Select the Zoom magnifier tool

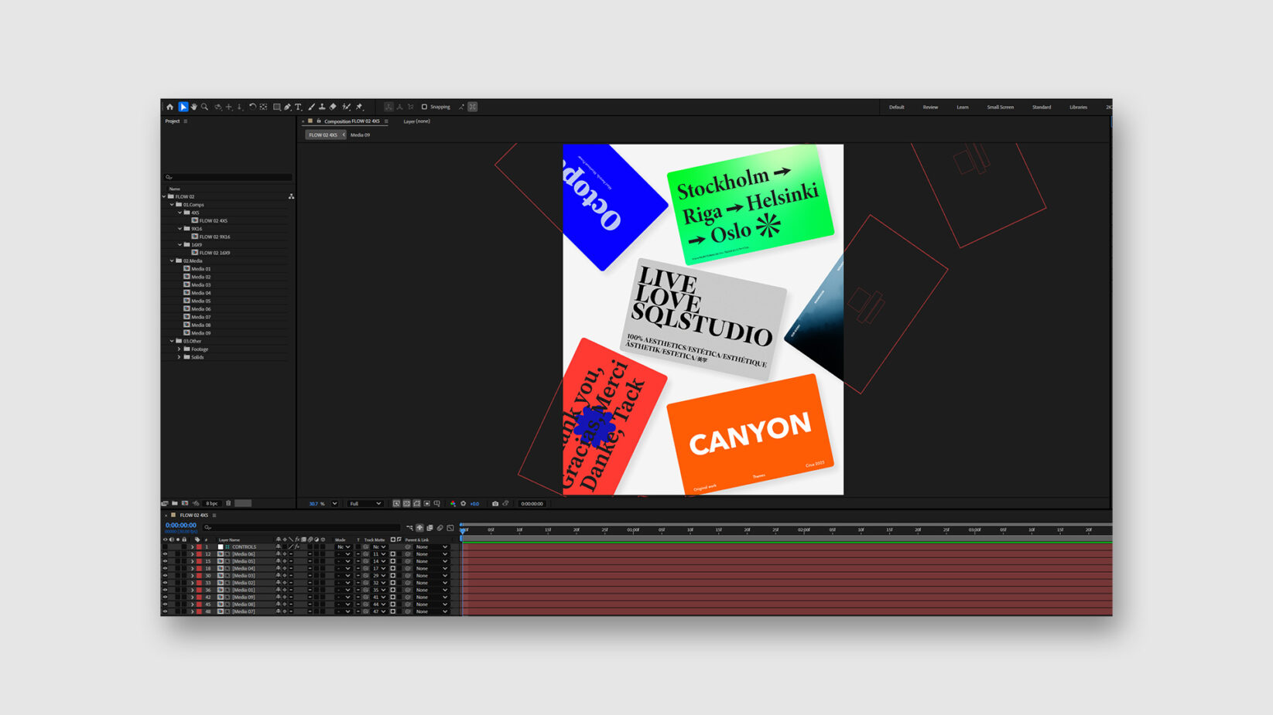tap(204, 107)
